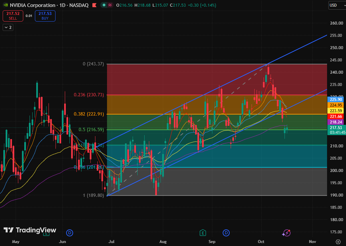Select the 0.236 (230.73) Fibonacci level label
Screen dimensions: 346x246
tap(89, 95)
